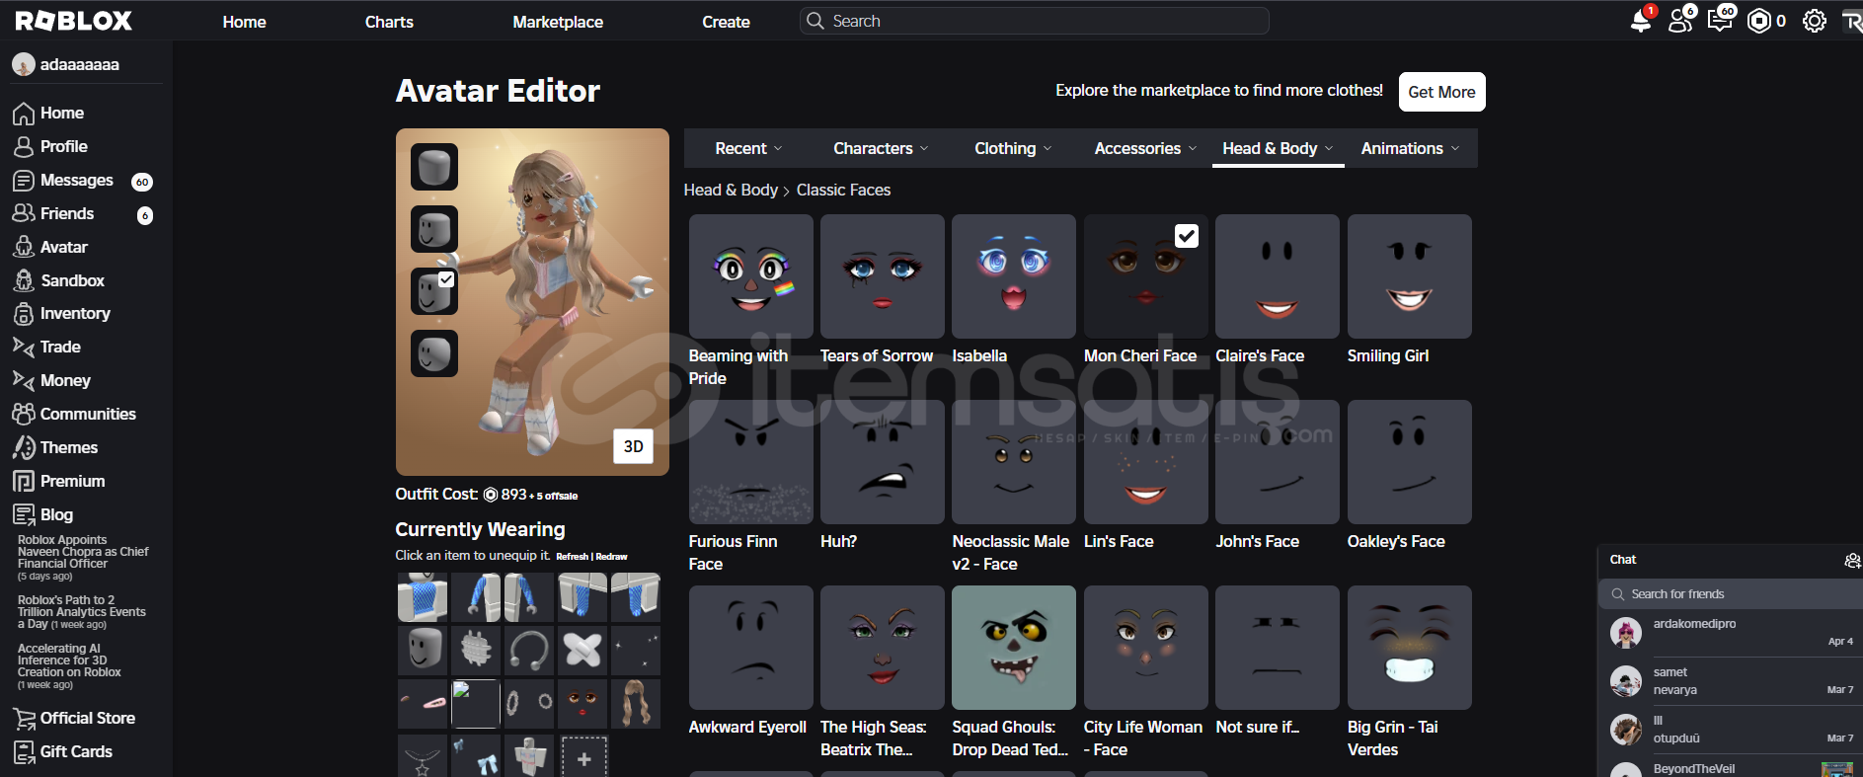
Task: Open the notifications bell icon
Action: (1641, 21)
